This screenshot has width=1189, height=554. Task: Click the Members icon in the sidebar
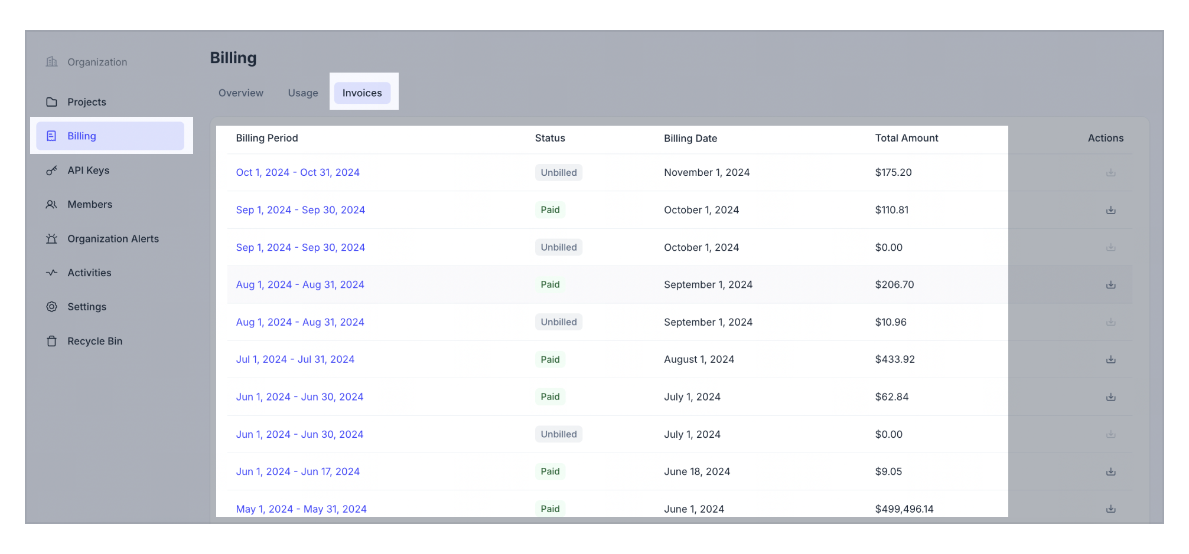click(x=51, y=204)
